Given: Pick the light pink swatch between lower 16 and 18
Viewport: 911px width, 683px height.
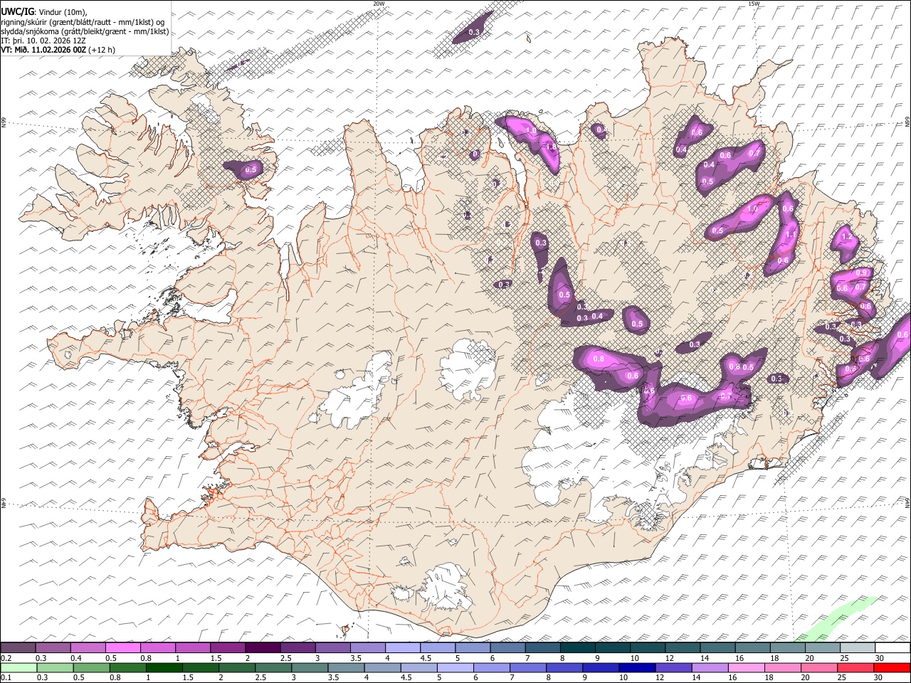Looking at the screenshot, I should pyautogui.click(x=745, y=667).
